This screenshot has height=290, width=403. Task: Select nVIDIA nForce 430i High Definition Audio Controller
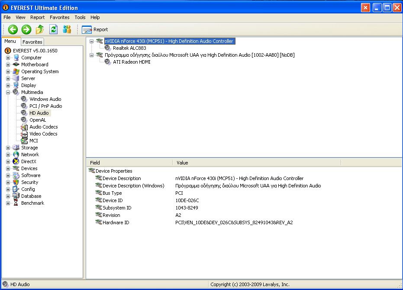click(x=170, y=41)
